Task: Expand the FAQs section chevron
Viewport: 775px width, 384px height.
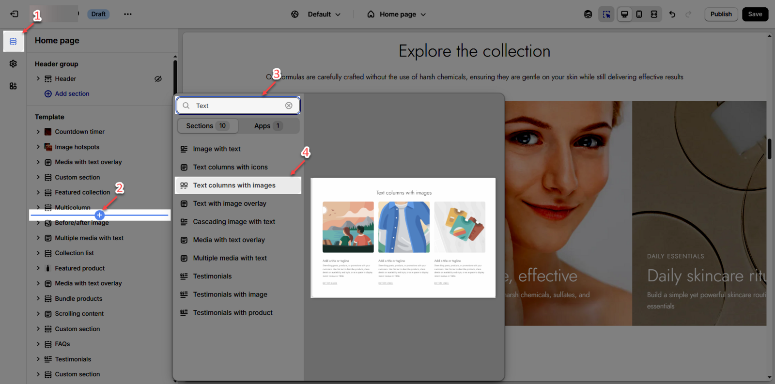Action: 38,344
